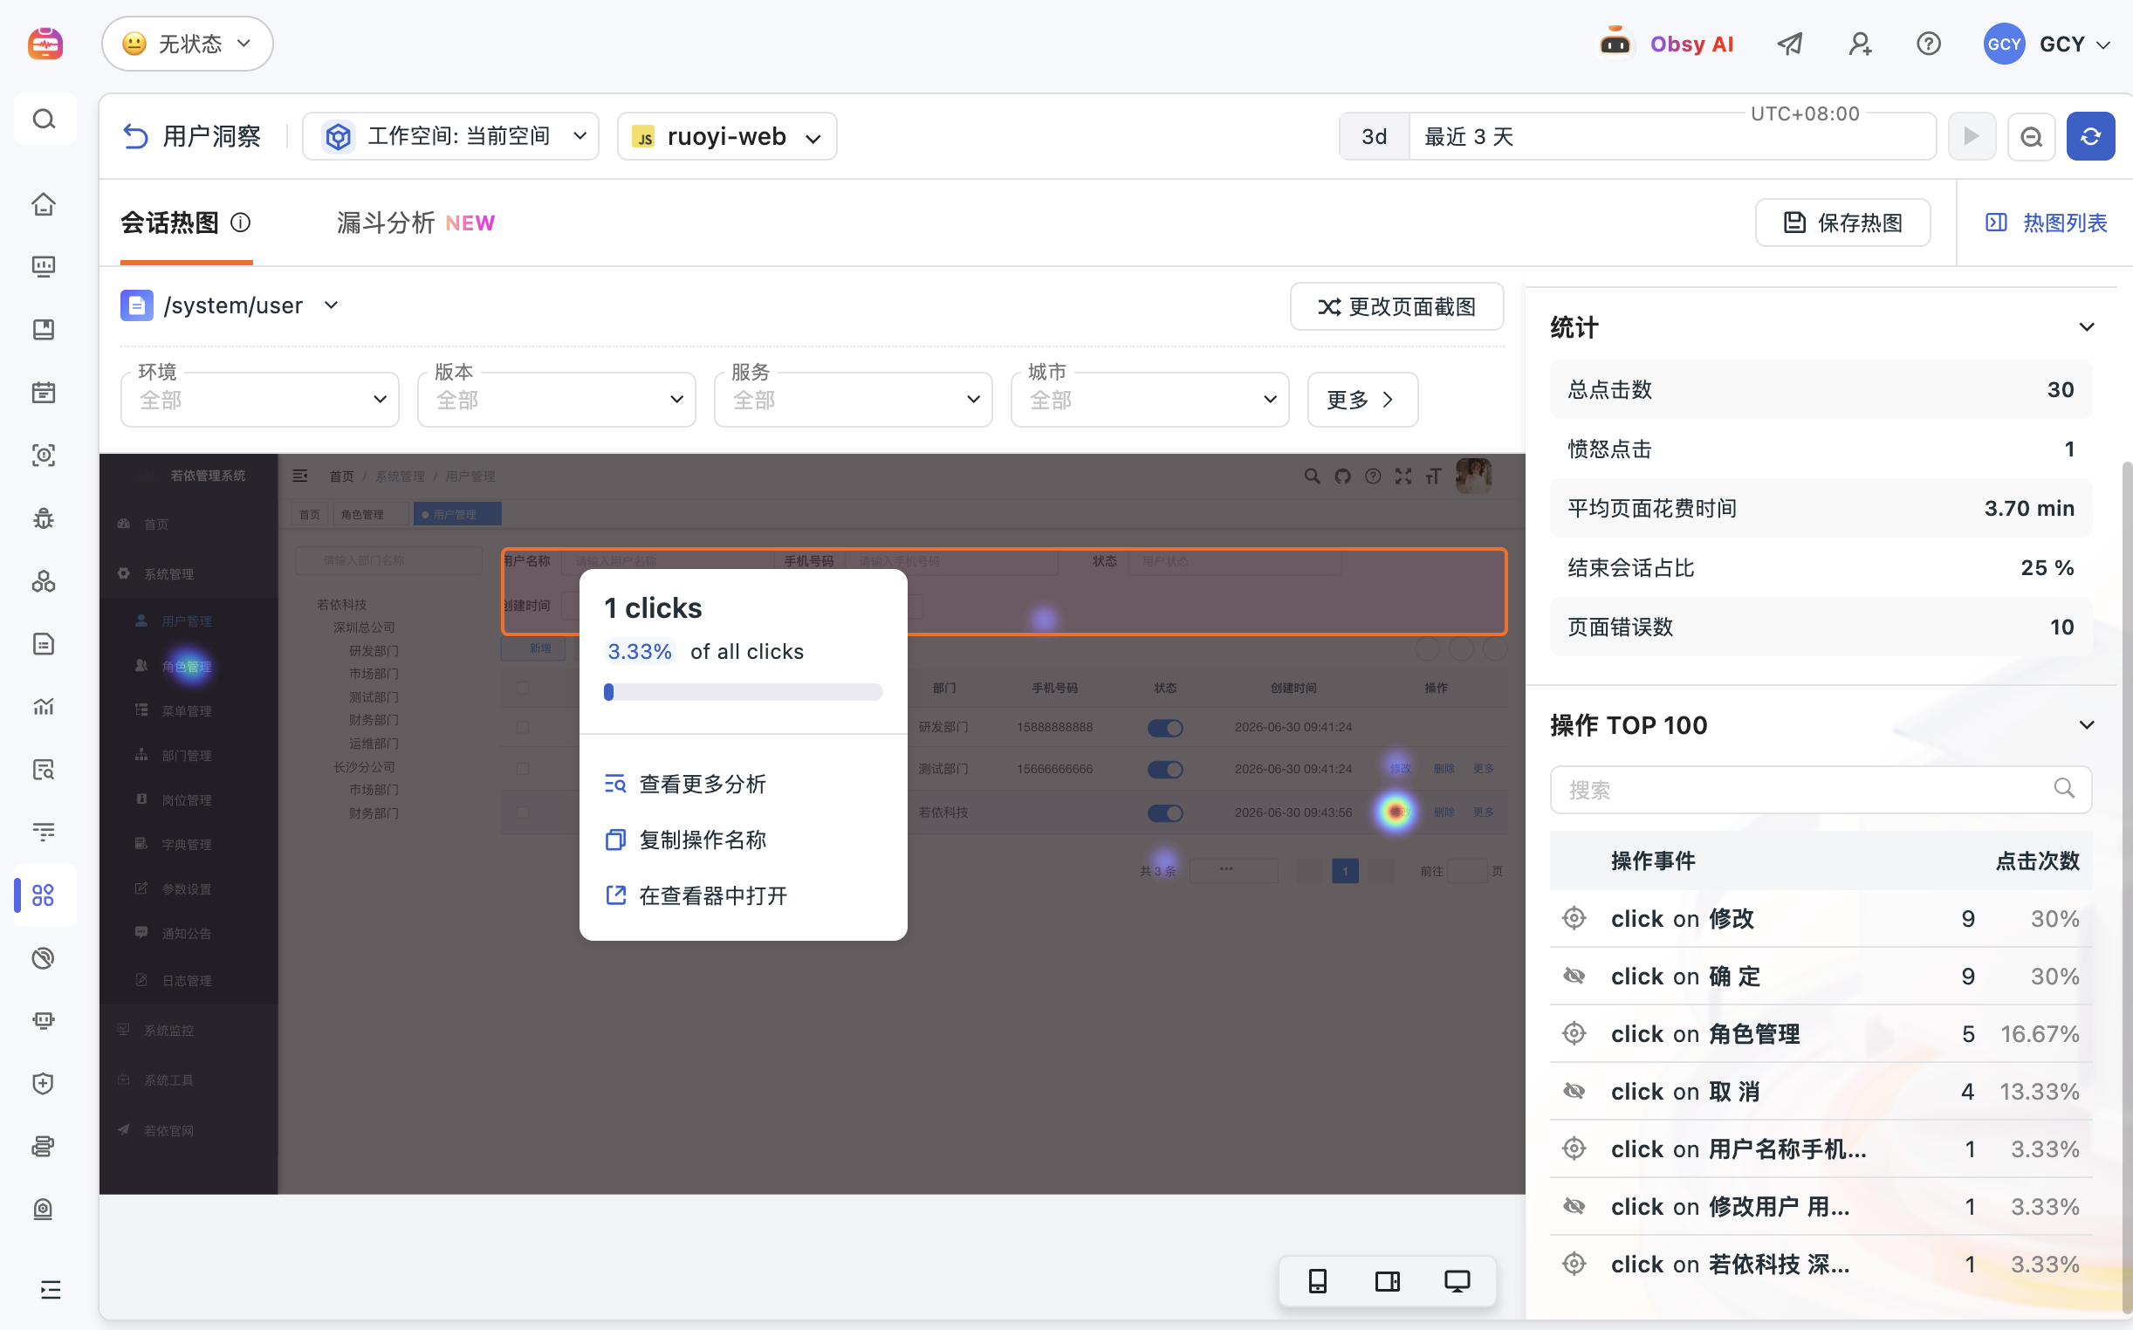Viewport: 2133px width, 1330px height.
Task: Click the 最近 3 天 time range field
Action: coord(1671,136)
